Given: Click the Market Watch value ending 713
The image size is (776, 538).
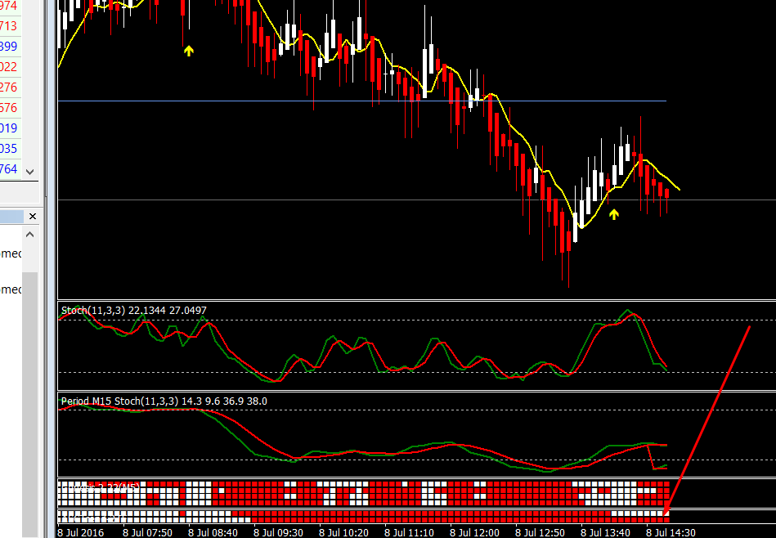Looking at the screenshot, I should [8, 25].
